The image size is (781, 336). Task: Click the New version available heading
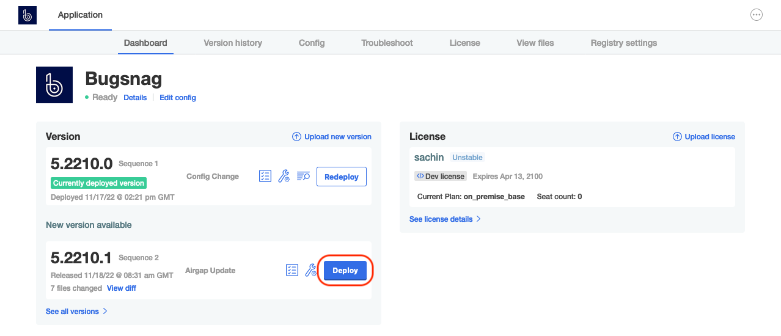89,225
